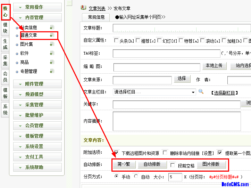
Task: Click the book icon before 文章列表
Action: (x=83, y=8)
